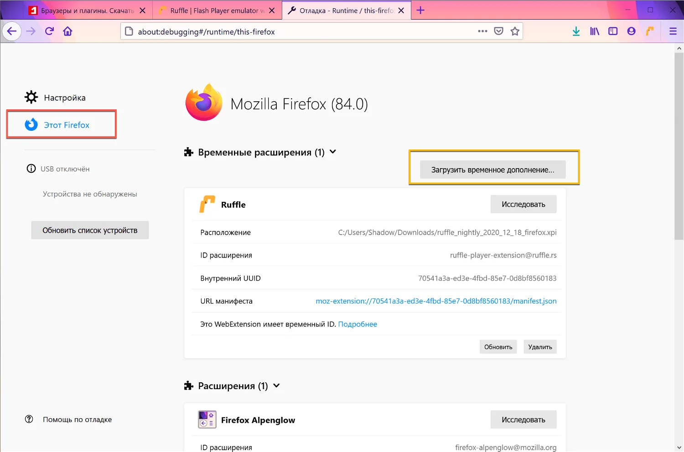This screenshot has height=452, width=684.
Task: Collapse the Расширения section chevron
Action: pyautogui.click(x=276, y=386)
